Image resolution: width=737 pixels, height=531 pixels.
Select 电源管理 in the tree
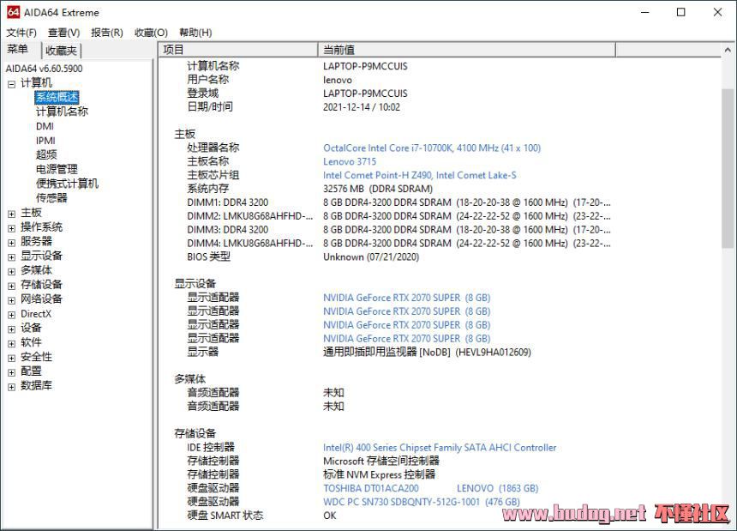[57, 169]
